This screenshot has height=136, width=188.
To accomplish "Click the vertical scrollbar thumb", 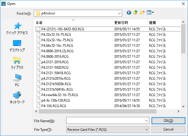I will tap(183, 39).
